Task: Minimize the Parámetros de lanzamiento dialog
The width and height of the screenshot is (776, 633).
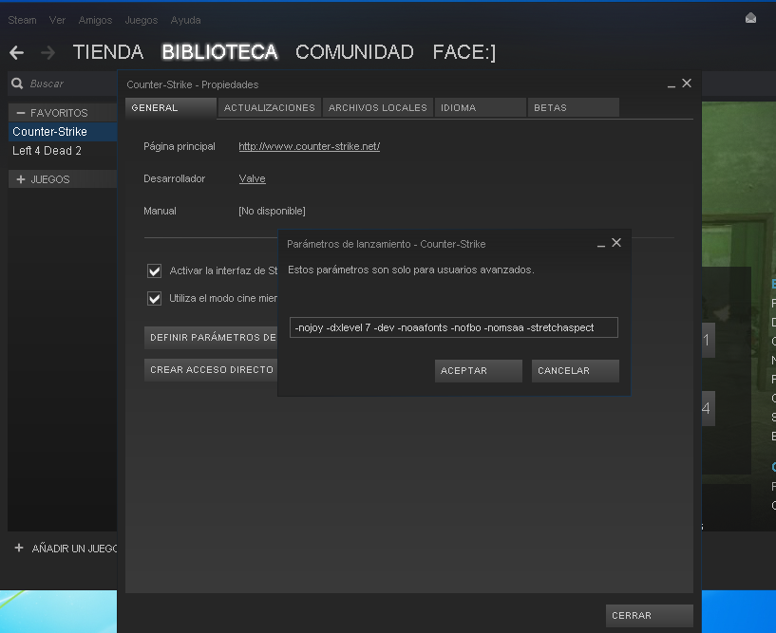Action: (x=601, y=244)
